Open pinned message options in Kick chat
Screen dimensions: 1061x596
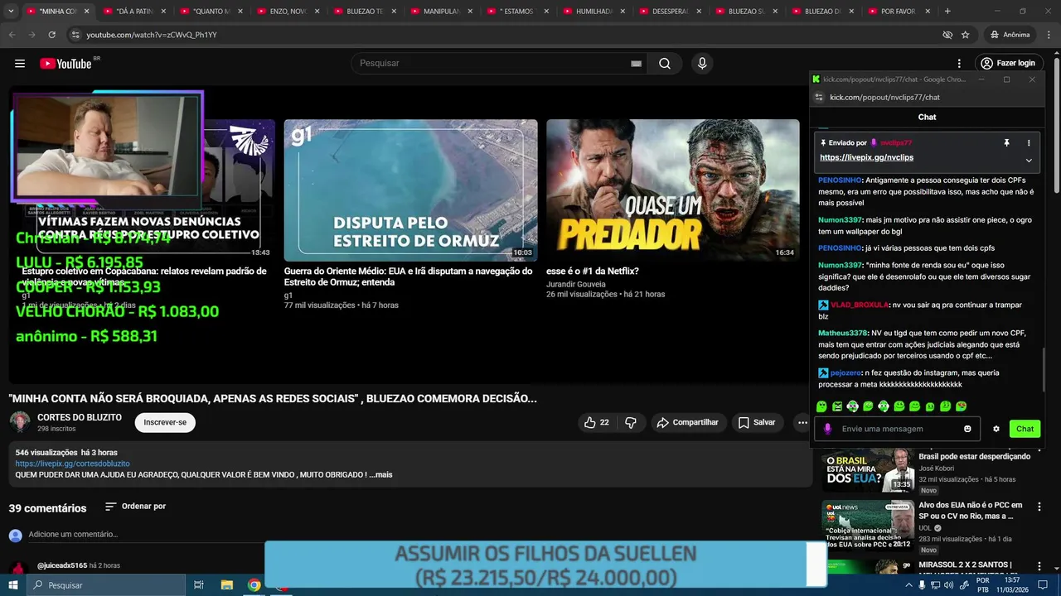click(1029, 143)
